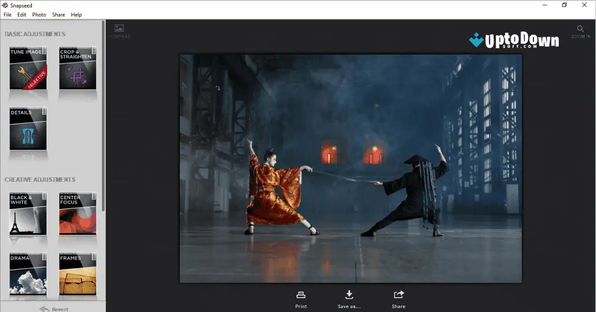Revert all edits to the photo

coord(54,308)
